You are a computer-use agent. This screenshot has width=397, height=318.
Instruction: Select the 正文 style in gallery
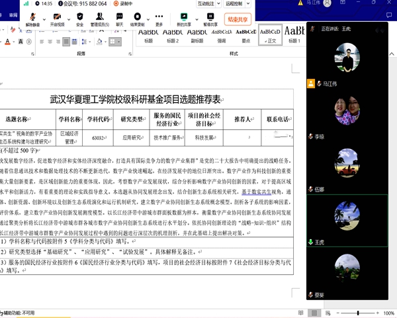tap(270, 35)
